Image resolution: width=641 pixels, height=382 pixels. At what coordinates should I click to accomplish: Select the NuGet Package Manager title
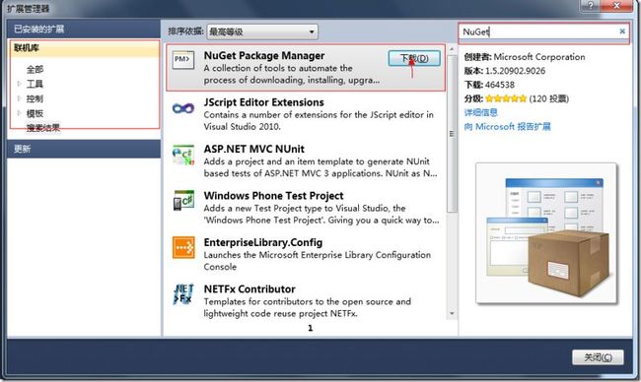tap(264, 55)
